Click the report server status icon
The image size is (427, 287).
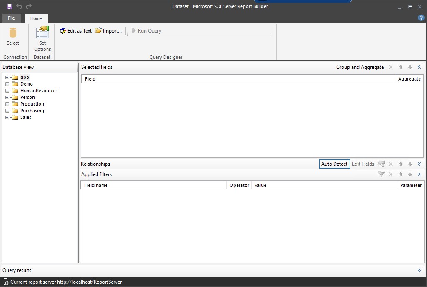[x=6, y=282]
